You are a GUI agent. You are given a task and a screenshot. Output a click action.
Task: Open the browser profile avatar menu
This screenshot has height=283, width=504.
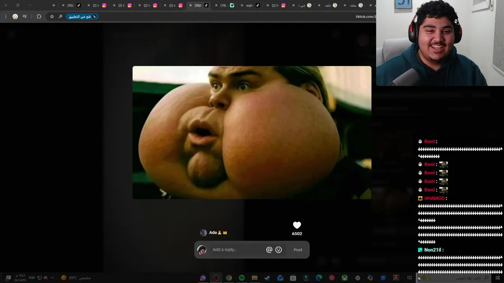pos(15,17)
